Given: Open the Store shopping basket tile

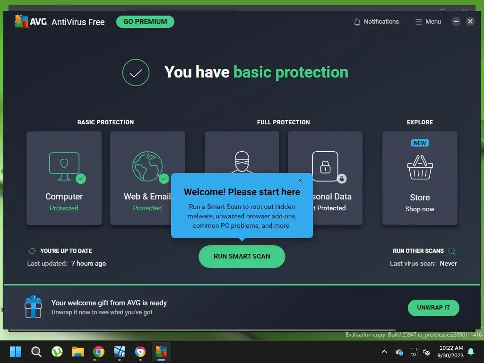Looking at the screenshot, I should 420,178.
